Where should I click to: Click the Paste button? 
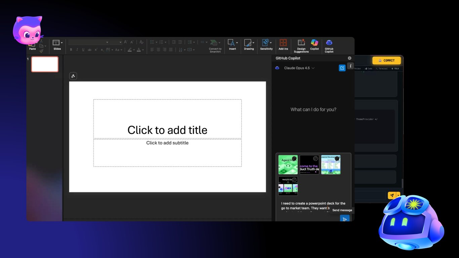coord(32,46)
